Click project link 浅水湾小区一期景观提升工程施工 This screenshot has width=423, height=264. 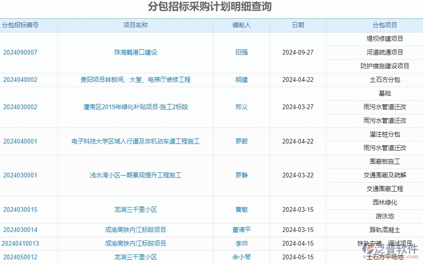coord(135,175)
